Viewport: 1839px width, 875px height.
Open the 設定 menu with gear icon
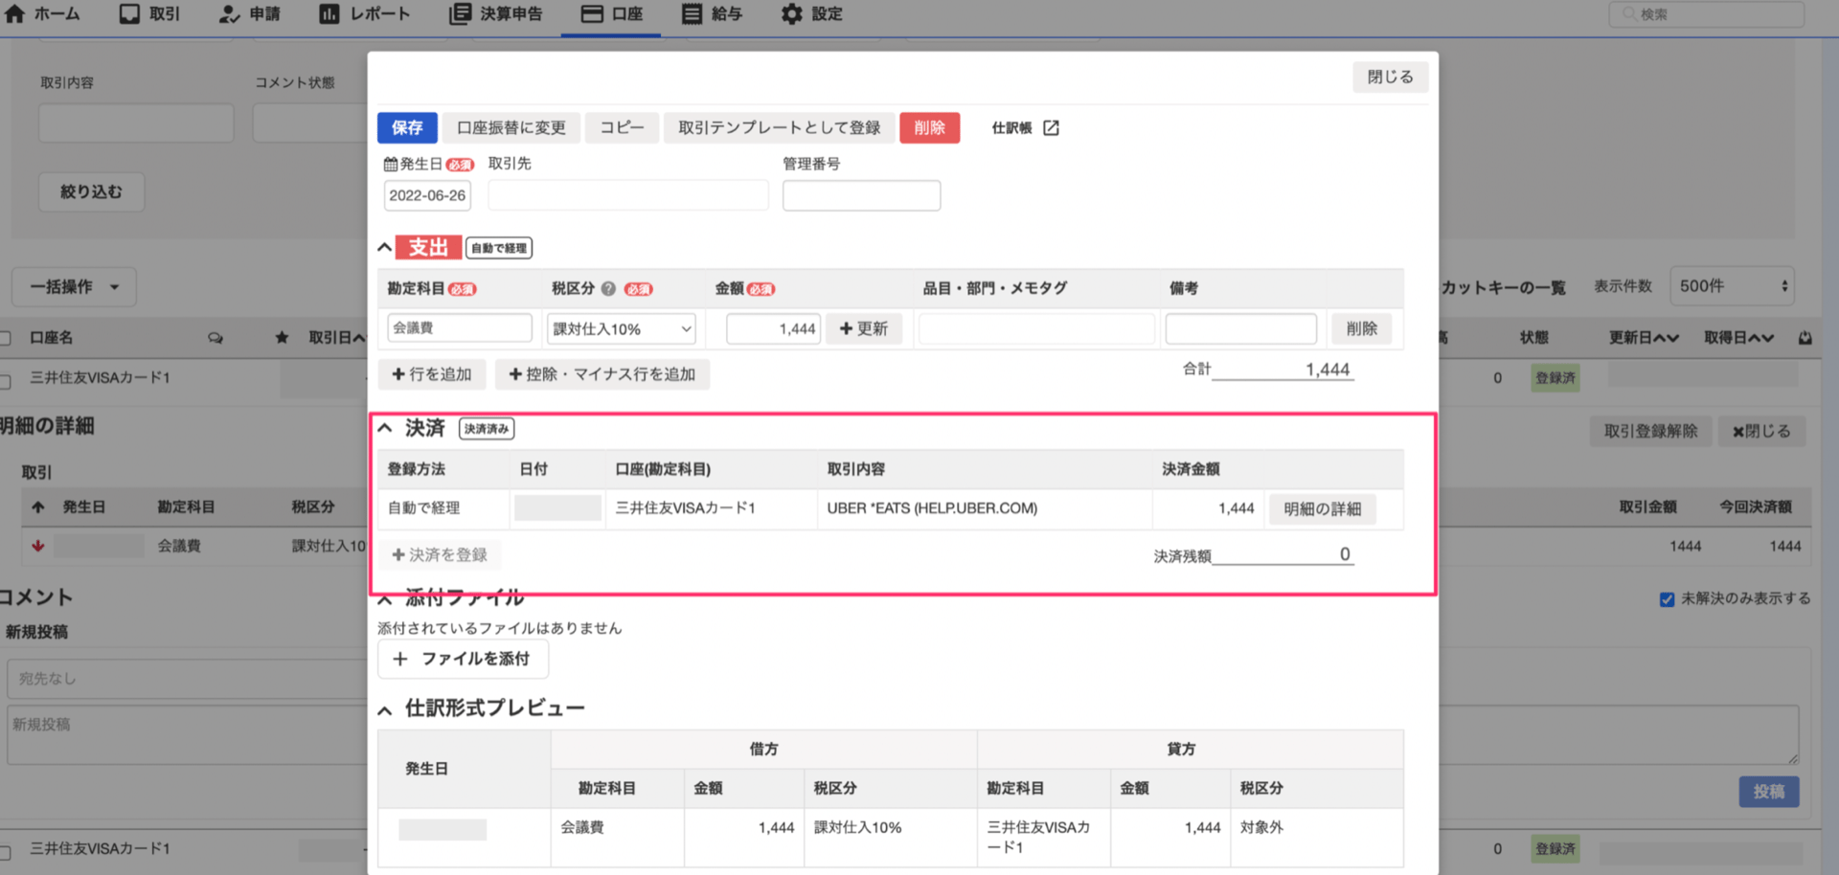pyautogui.click(x=812, y=14)
